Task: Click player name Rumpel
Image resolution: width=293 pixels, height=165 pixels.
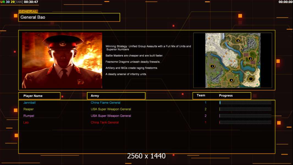Action: tap(29, 116)
